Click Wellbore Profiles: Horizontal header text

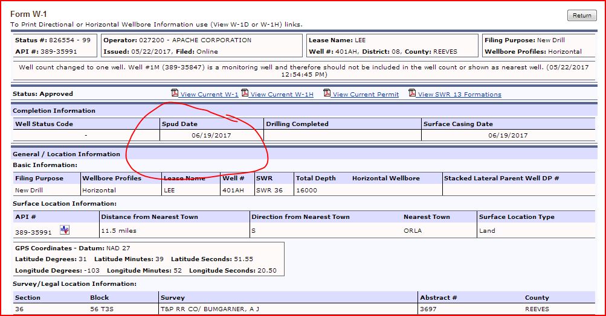coord(533,52)
